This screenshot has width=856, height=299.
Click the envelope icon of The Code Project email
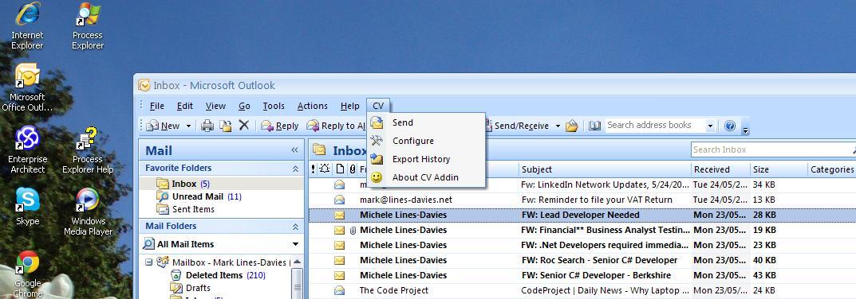click(x=340, y=290)
